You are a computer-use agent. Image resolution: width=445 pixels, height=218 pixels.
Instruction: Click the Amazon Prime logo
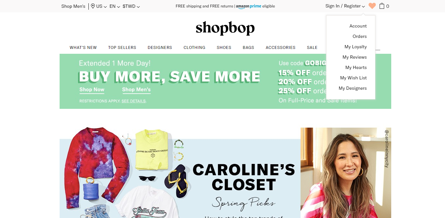tap(248, 6)
